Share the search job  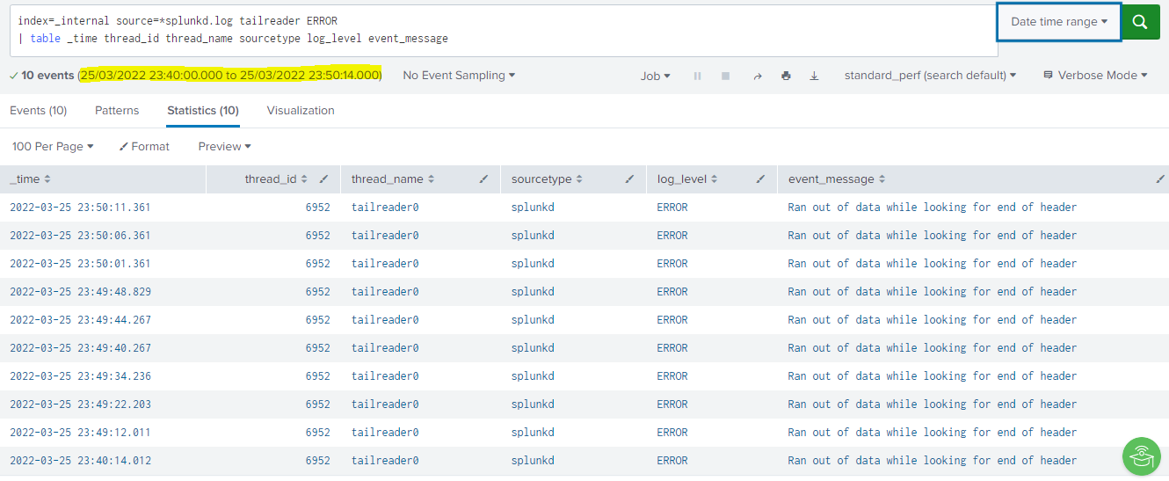[x=757, y=77]
